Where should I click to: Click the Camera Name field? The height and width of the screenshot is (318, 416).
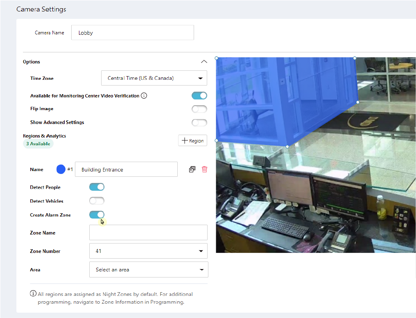pos(132,33)
